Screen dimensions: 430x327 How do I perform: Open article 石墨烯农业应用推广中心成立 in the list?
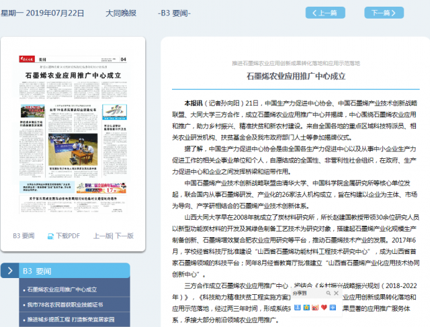62,289
